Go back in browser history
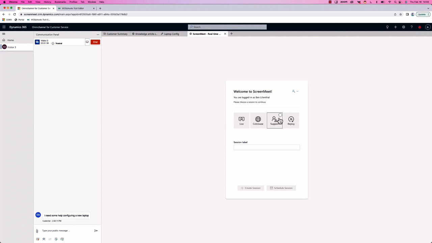Image resolution: width=432 pixels, height=243 pixels. point(4,14)
